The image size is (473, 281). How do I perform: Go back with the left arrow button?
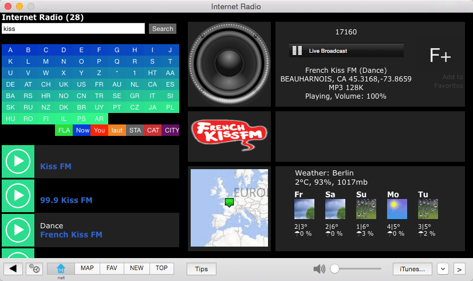pyautogui.click(x=13, y=268)
